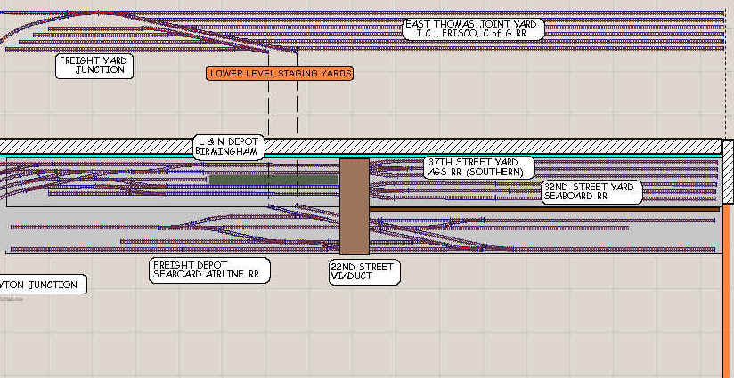Select the East Thomas Joint Yard label
Viewport: 734px width, 378px height.
473,29
